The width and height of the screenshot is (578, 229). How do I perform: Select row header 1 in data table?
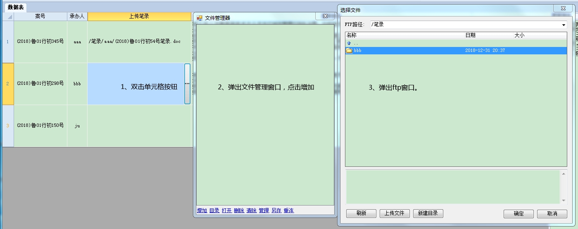[8, 42]
